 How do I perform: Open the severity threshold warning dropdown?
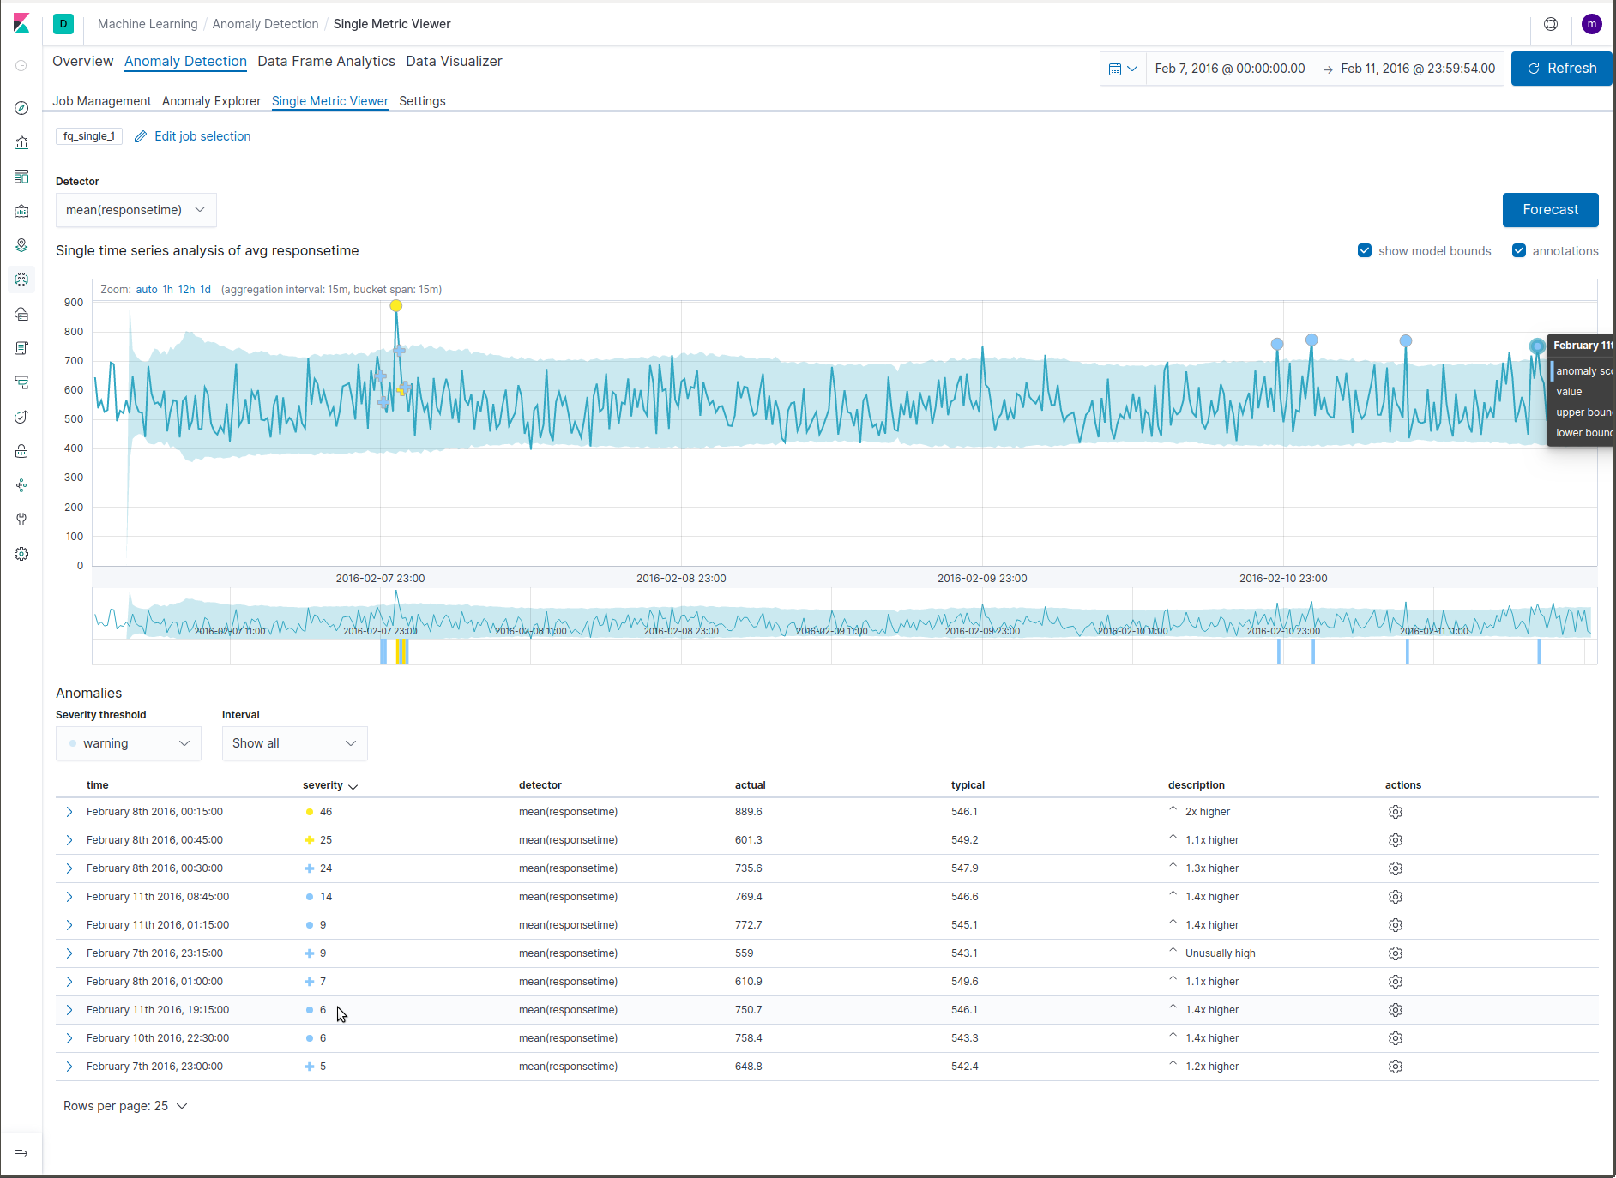pos(128,742)
